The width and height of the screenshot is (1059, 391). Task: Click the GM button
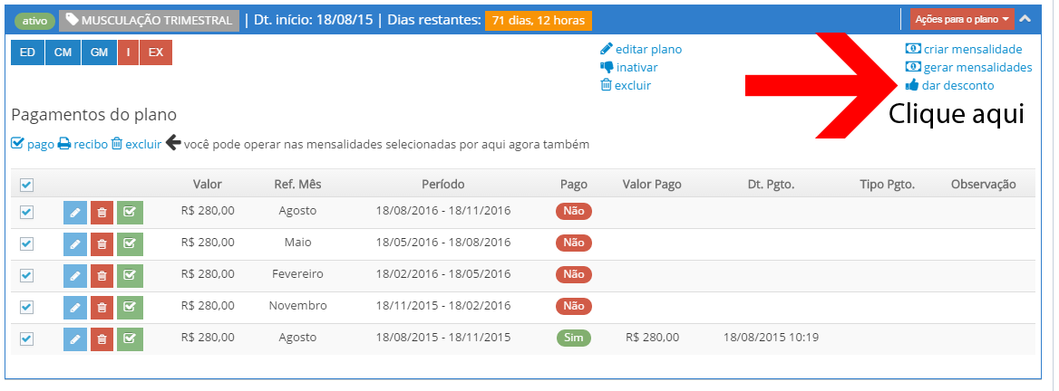pos(98,52)
